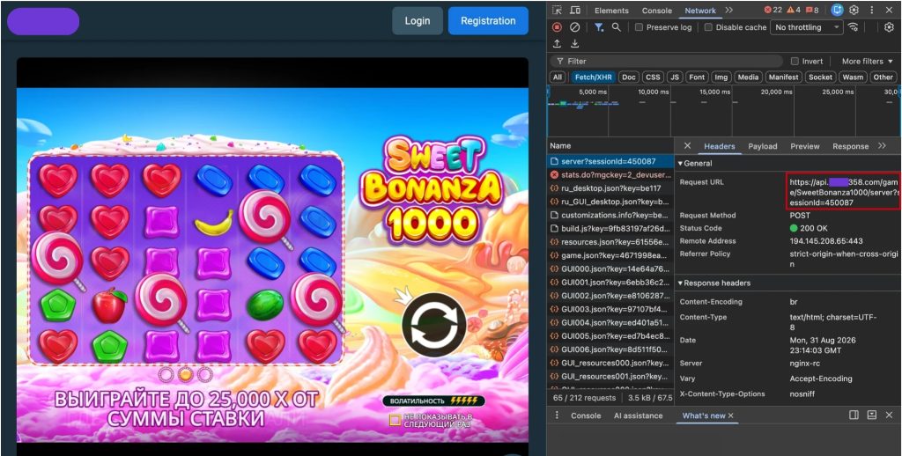Show more request detail tabs chevron
This screenshot has height=456, width=902.
882,146
